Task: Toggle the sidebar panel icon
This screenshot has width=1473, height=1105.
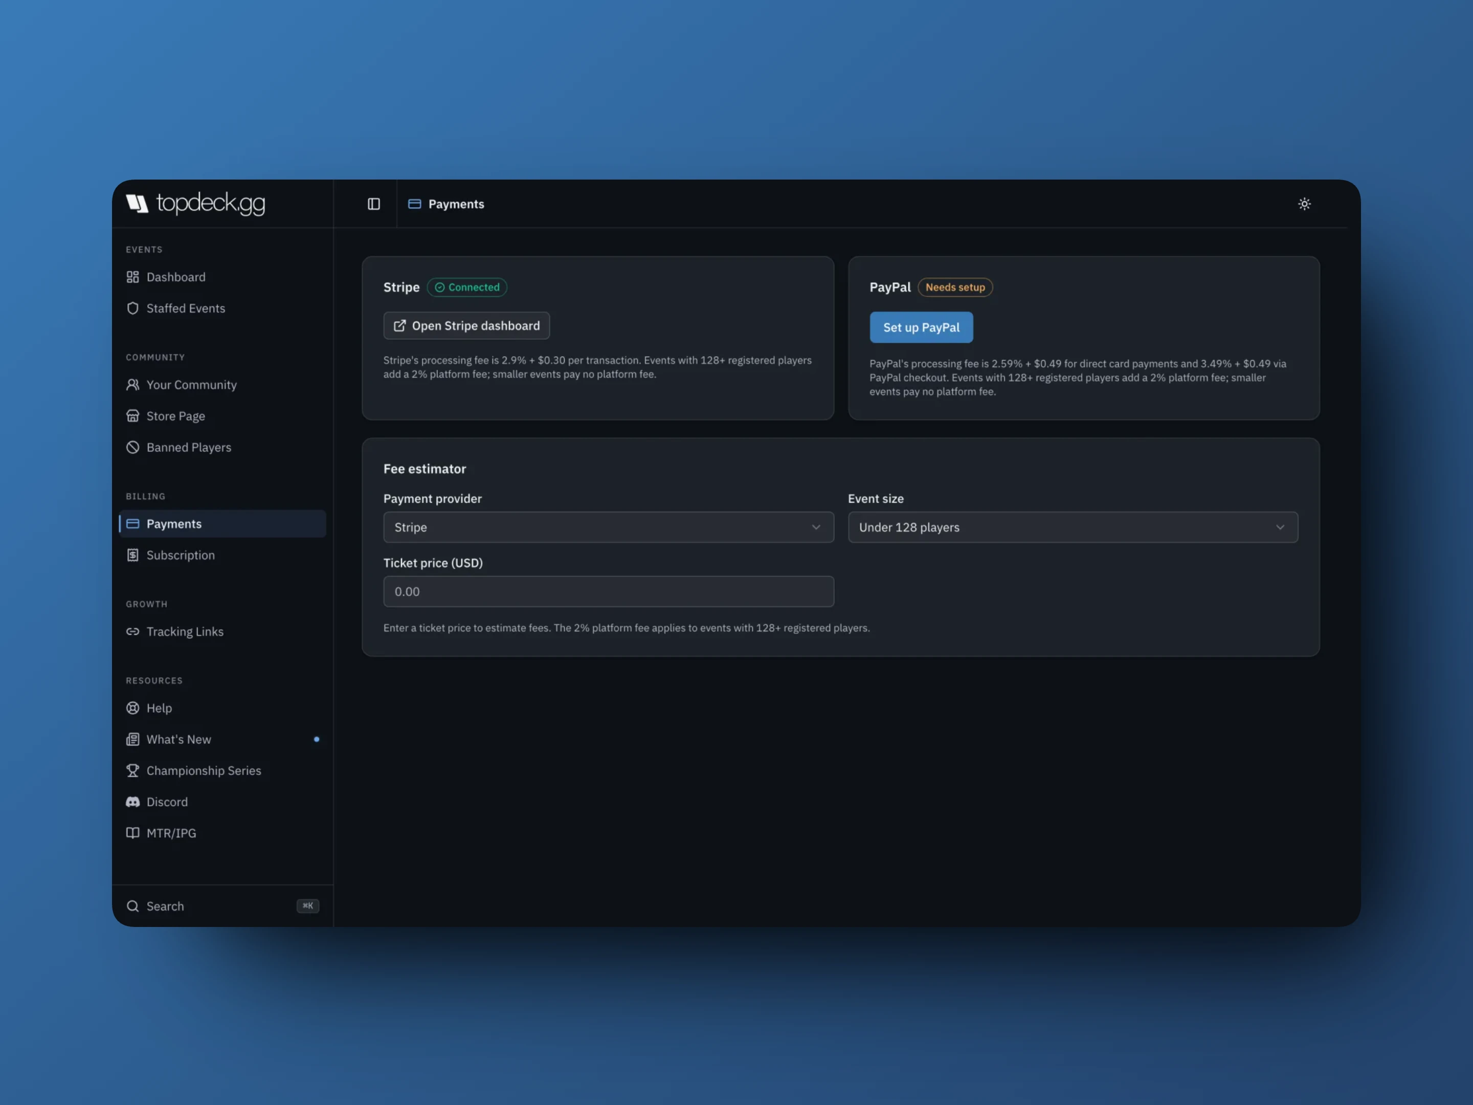Action: tap(373, 204)
